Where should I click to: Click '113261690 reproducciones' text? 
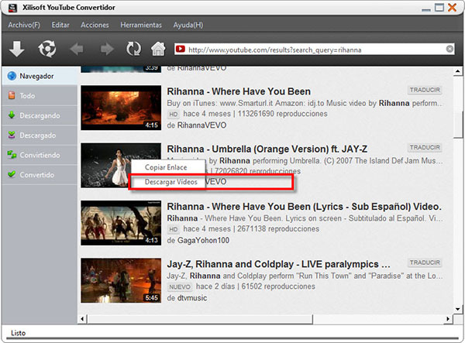tap(283, 114)
